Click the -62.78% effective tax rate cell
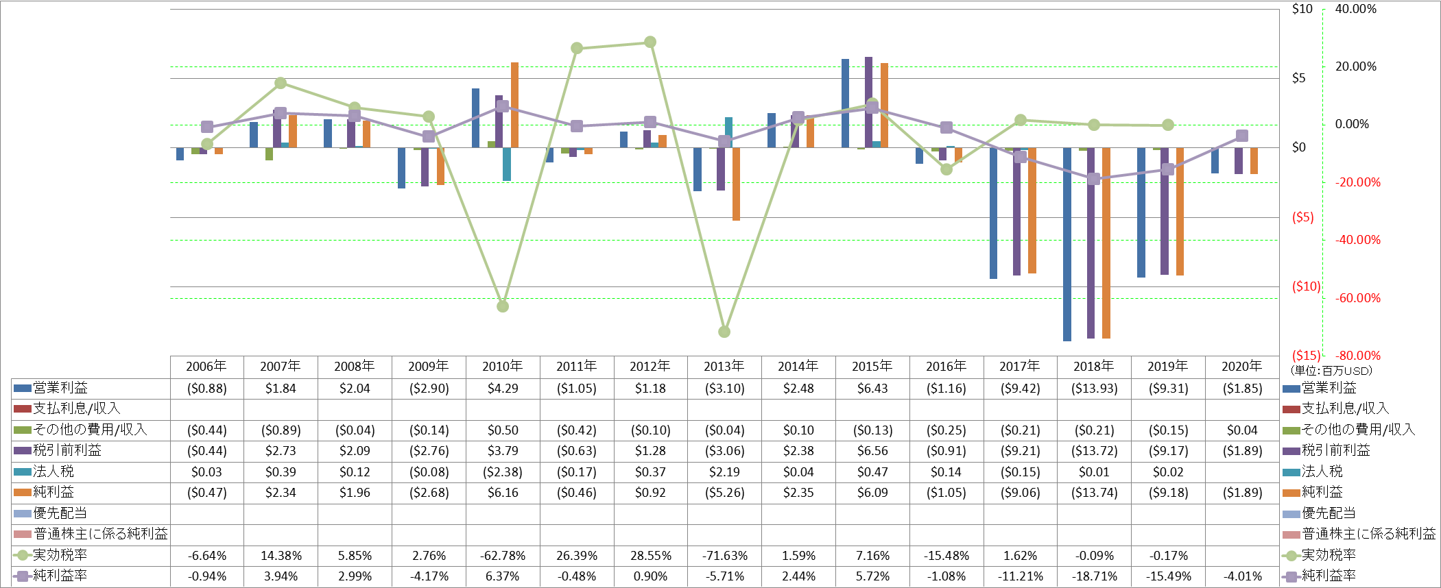This screenshot has width=1441, height=588. 503,556
